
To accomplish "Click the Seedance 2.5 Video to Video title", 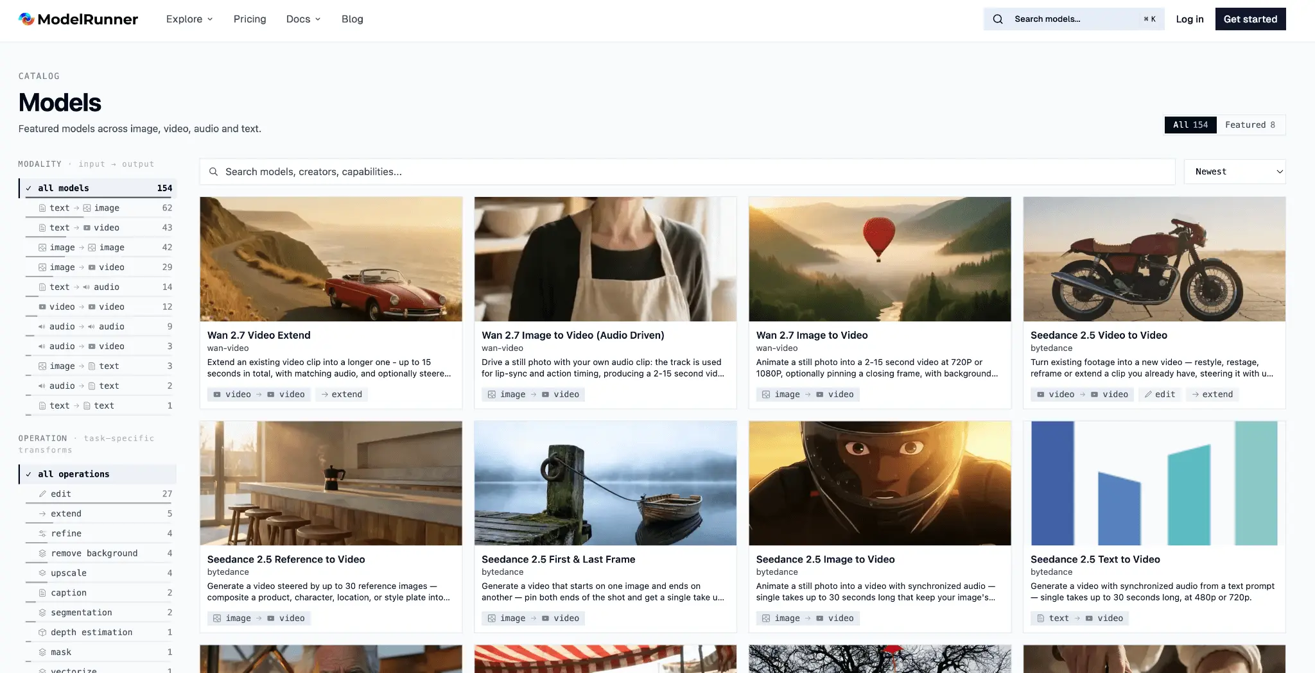I will point(1099,335).
